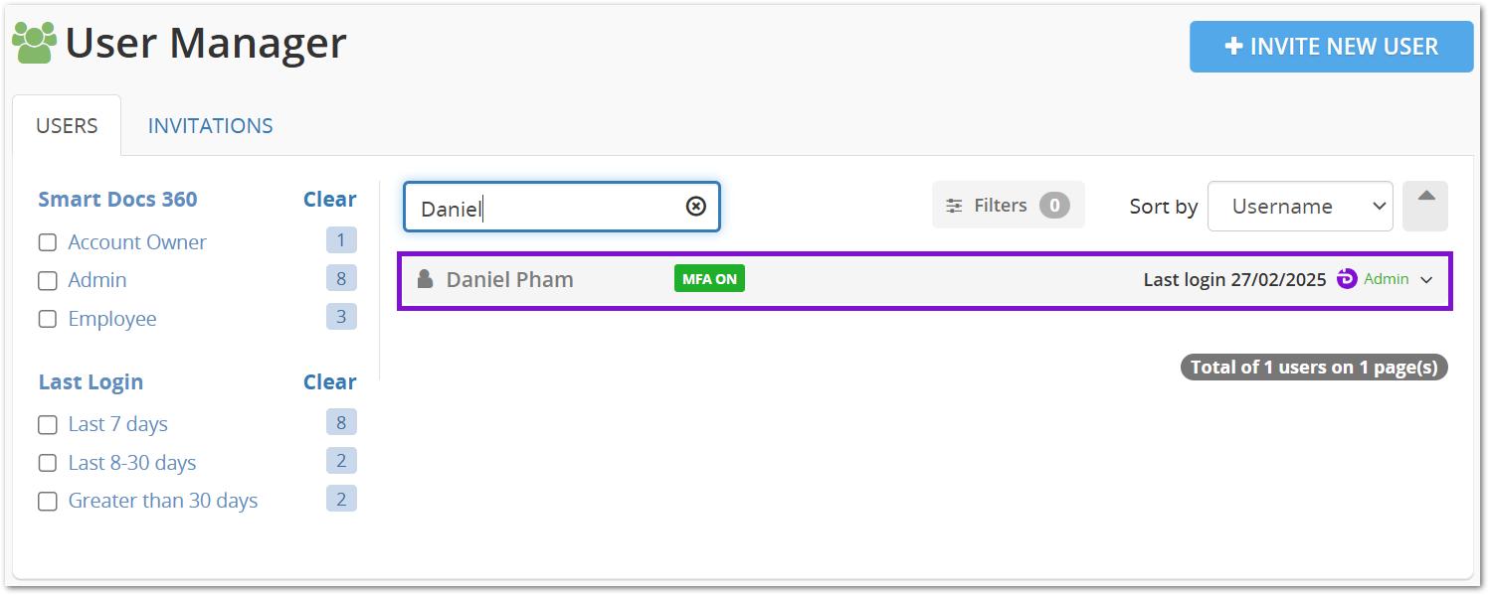Expand Daniel Pham row with chevron
This screenshot has height=595, width=1489.
[x=1426, y=280]
